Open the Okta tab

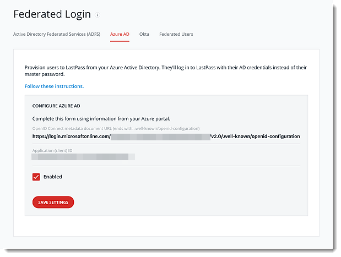coord(144,34)
